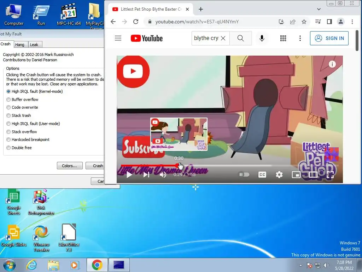The image size is (362, 272).
Task: Toggle Chrome side panel icon
Action: pyautogui.click(x=329, y=22)
